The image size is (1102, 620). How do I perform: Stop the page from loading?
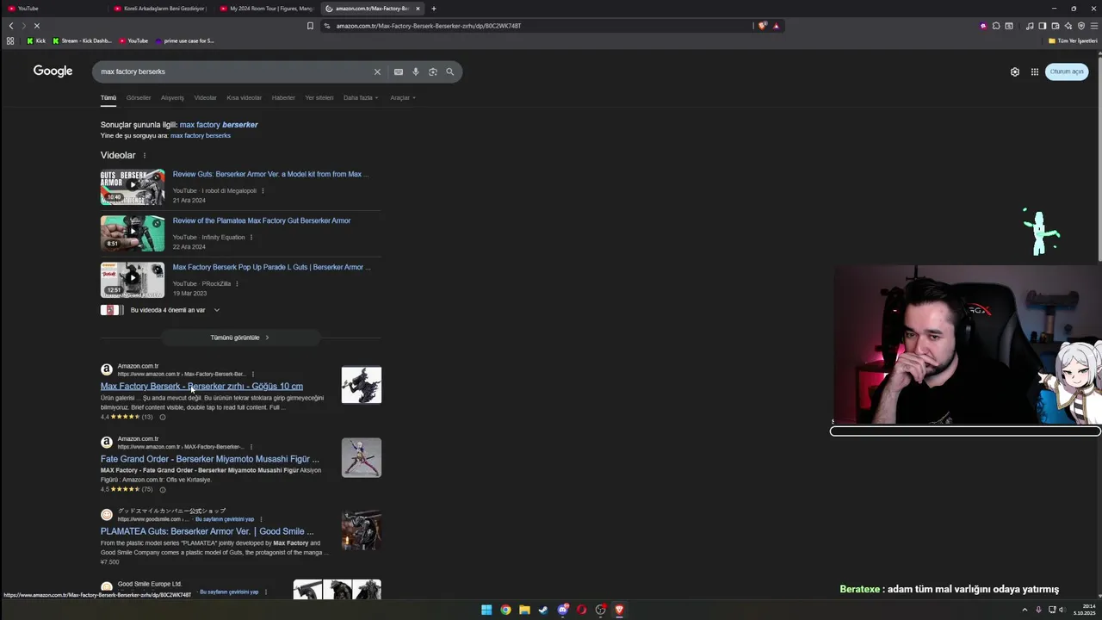pyautogui.click(x=37, y=26)
